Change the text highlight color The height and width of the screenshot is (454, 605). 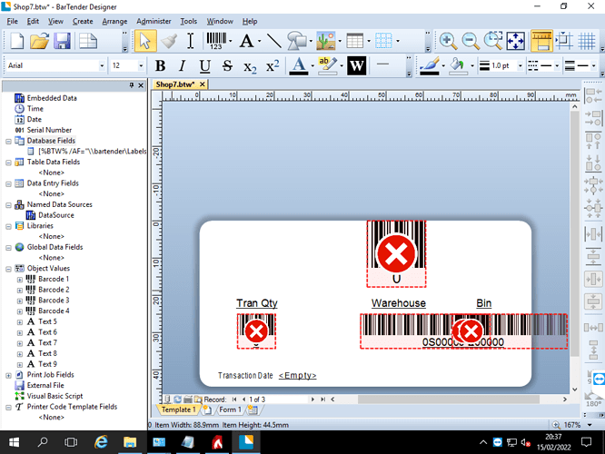click(x=328, y=66)
